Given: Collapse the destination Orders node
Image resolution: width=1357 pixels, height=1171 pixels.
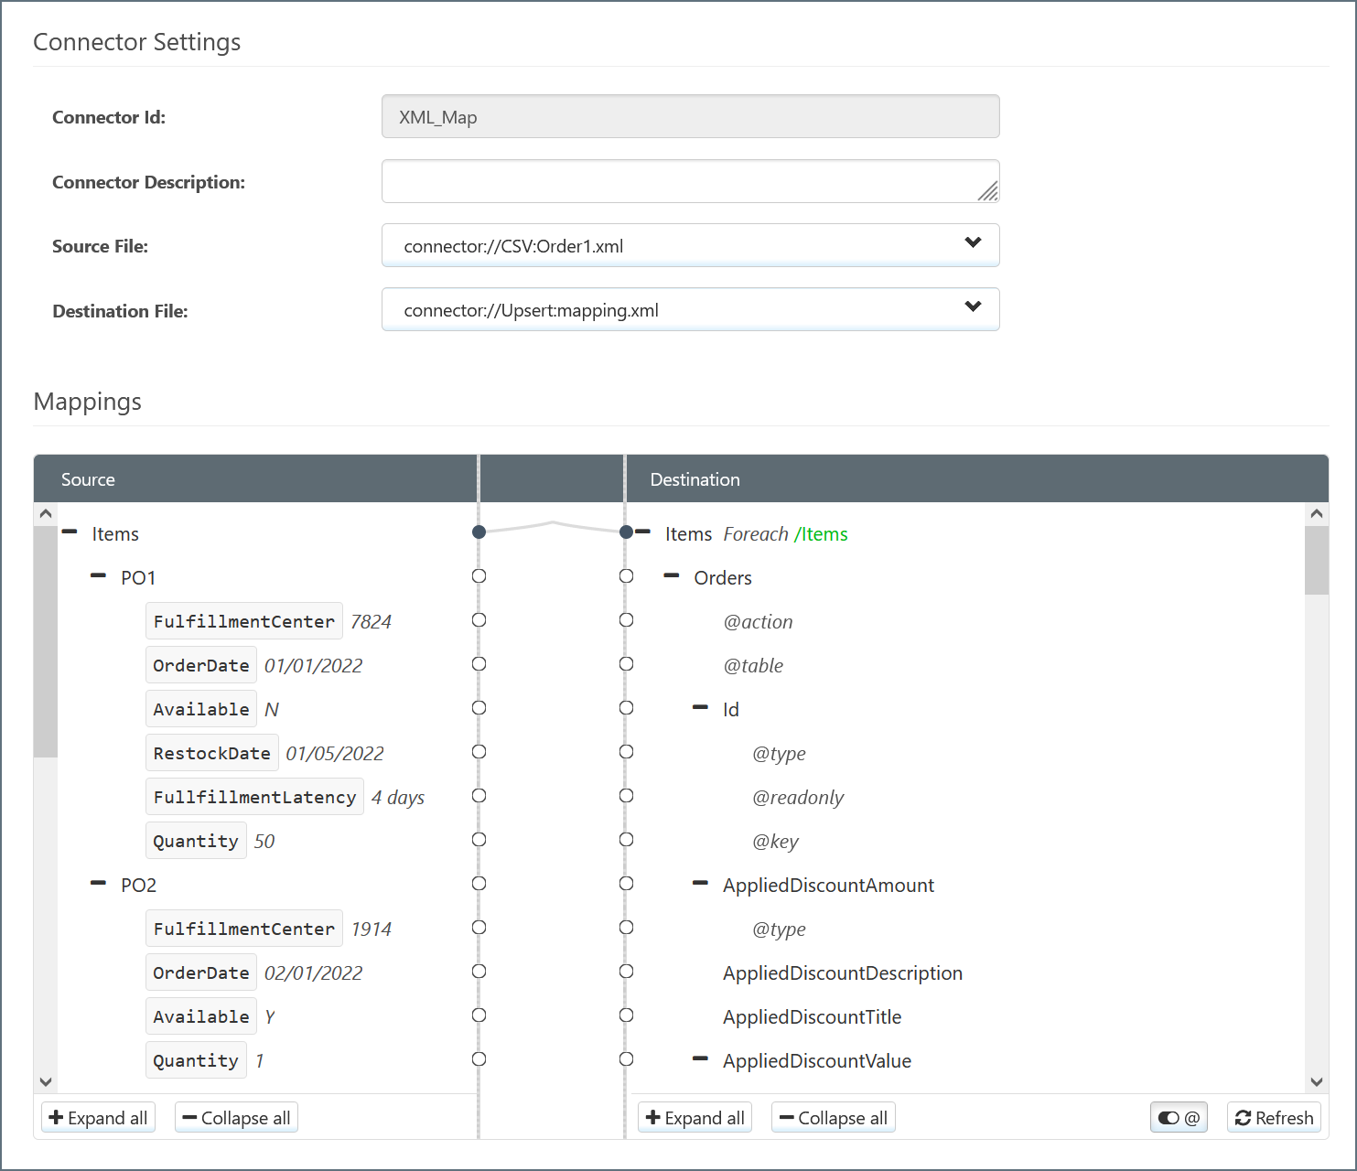Looking at the screenshot, I should (x=672, y=576).
